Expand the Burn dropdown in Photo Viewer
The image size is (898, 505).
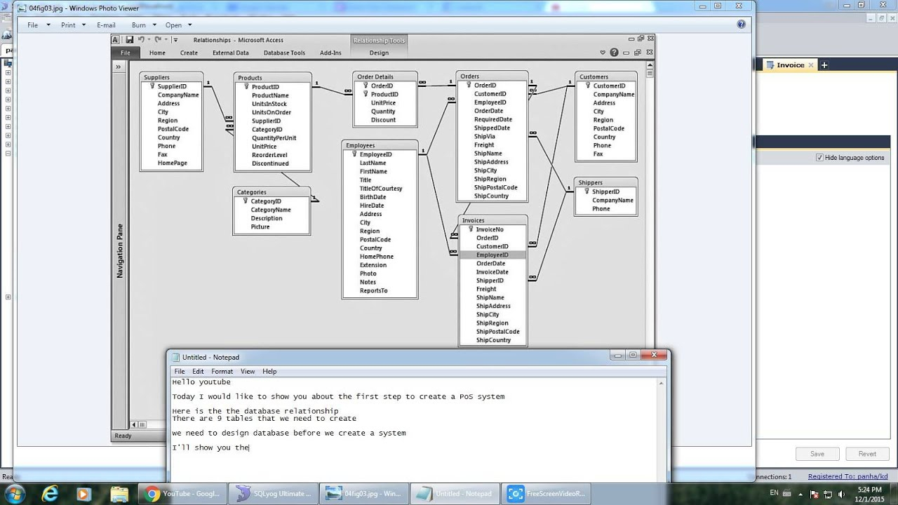coord(144,25)
